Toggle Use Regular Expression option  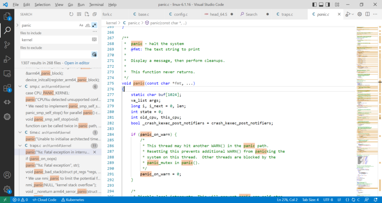point(94,25)
